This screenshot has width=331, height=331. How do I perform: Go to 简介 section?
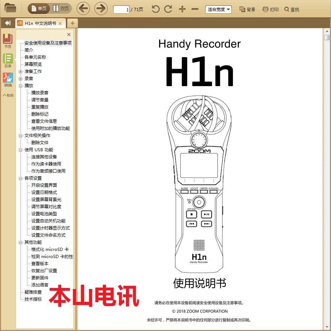coord(29,50)
